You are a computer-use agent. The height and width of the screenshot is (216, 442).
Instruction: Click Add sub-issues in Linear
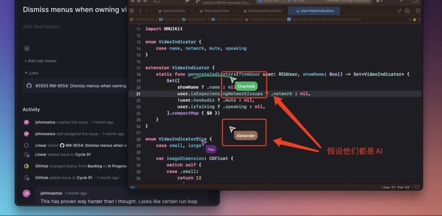pyautogui.click(x=41, y=61)
